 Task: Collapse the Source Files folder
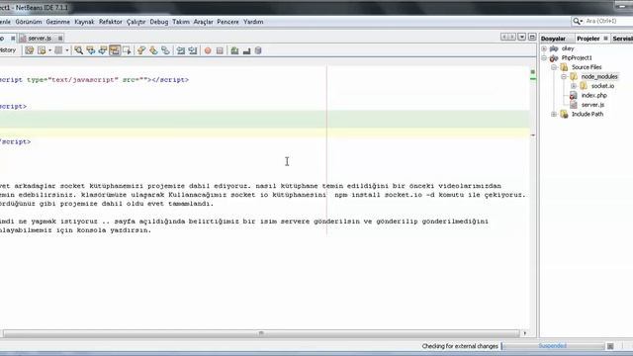(x=554, y=67)
